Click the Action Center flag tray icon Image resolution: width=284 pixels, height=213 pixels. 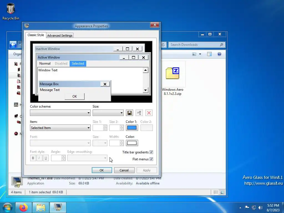tap(247, 207)
